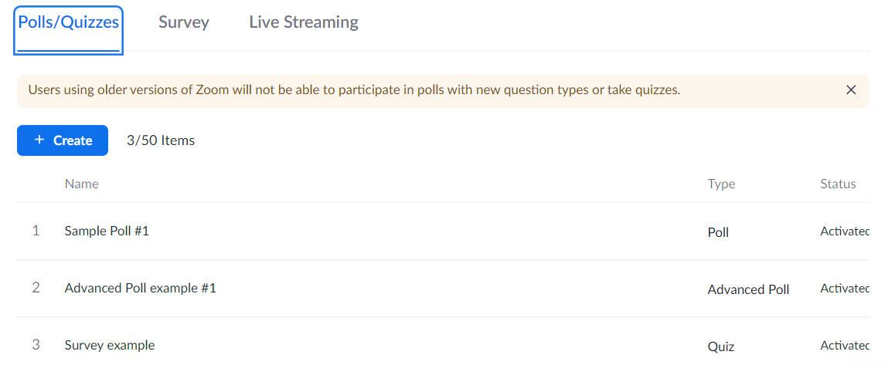Click Activated status of Sample Poll #1
Image resolution: width=895 pixels, height=365 pixels.
(844, 232)
